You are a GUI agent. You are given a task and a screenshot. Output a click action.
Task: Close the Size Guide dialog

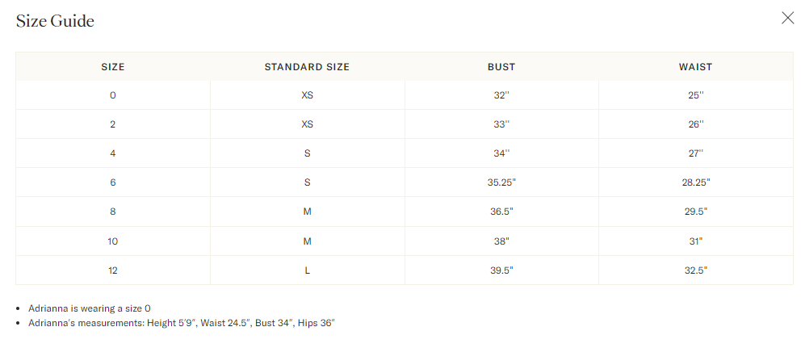[x=787, y=19]
